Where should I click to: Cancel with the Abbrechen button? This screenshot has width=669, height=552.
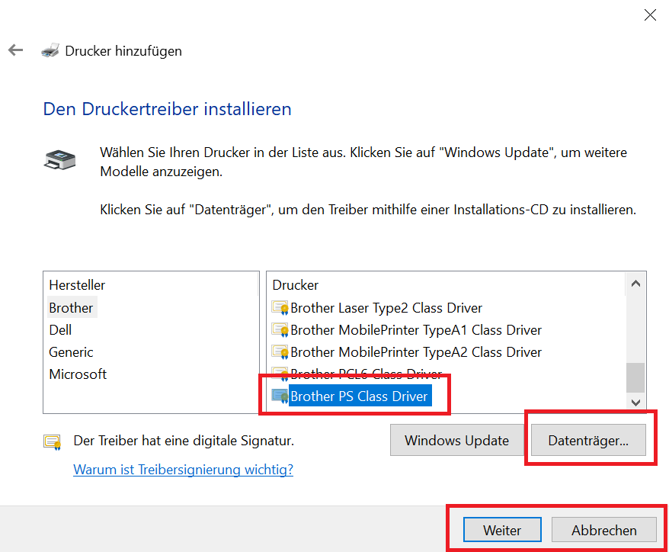point(603,531)
